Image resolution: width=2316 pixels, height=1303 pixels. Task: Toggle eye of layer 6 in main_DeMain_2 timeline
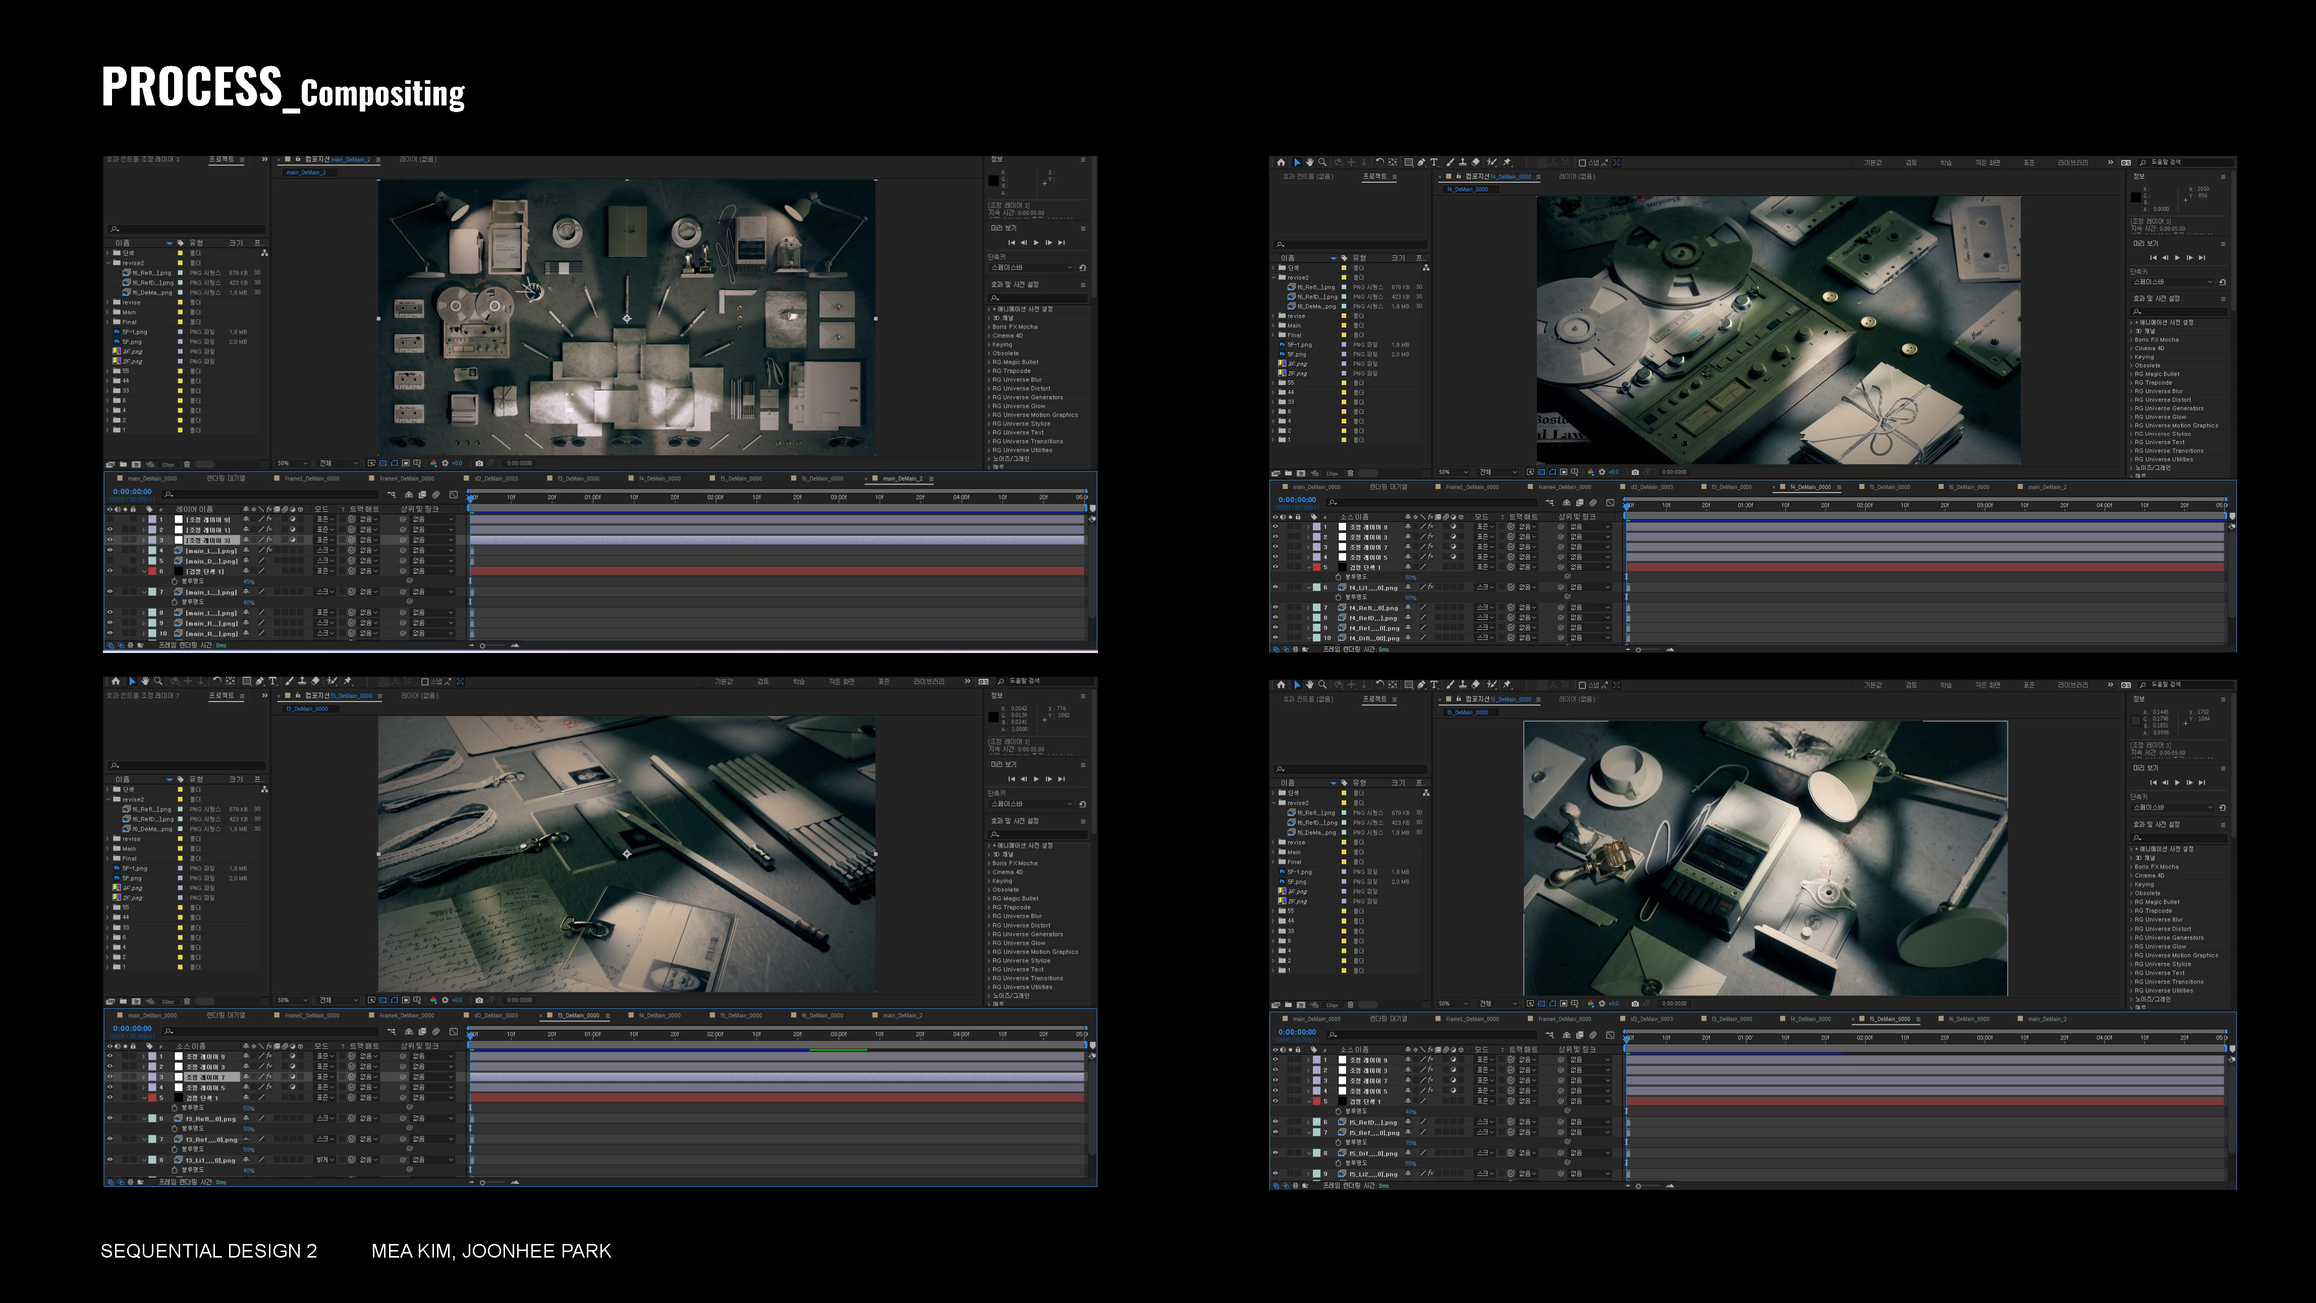click(111, 571)
